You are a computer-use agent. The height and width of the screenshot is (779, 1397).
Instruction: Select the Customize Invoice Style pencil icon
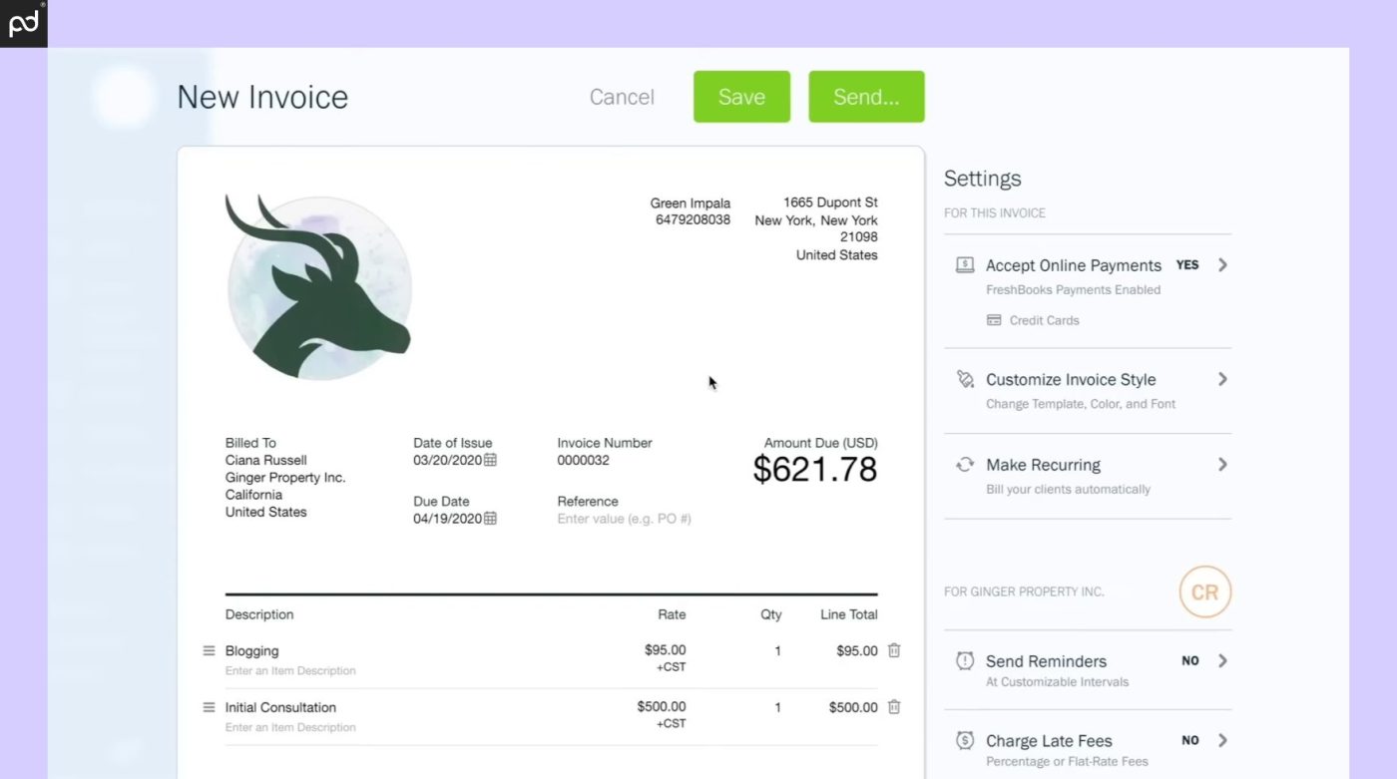coord(964,379)
